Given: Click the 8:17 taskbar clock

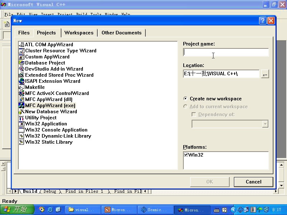Looking at the screenshot, I should click(x=277, y=210).
